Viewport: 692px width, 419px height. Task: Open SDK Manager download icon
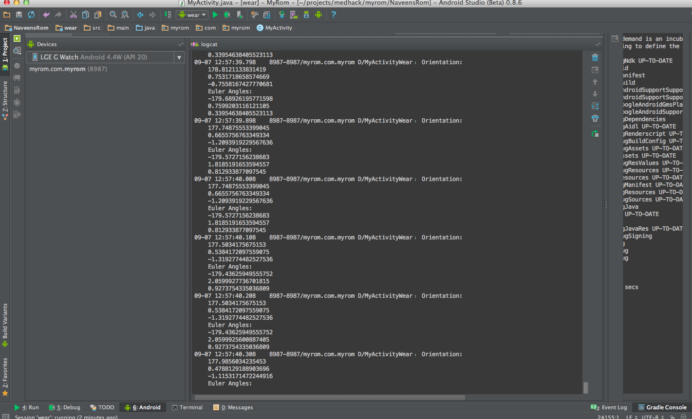pos(306,15)
